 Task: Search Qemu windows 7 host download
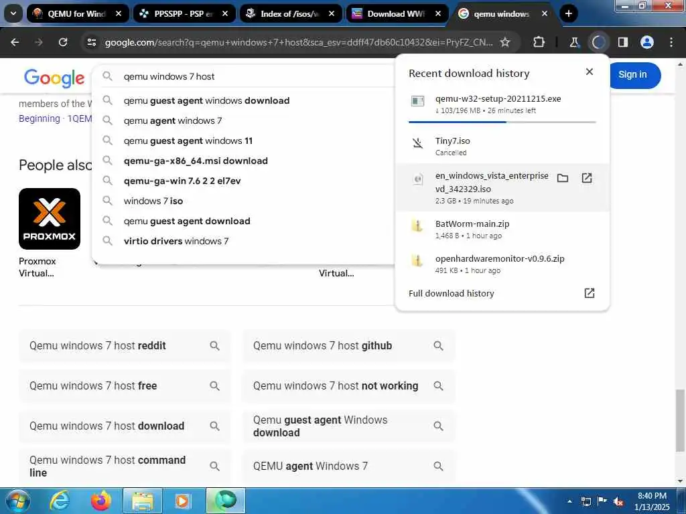pyautogui.click(x=125, y=426)
